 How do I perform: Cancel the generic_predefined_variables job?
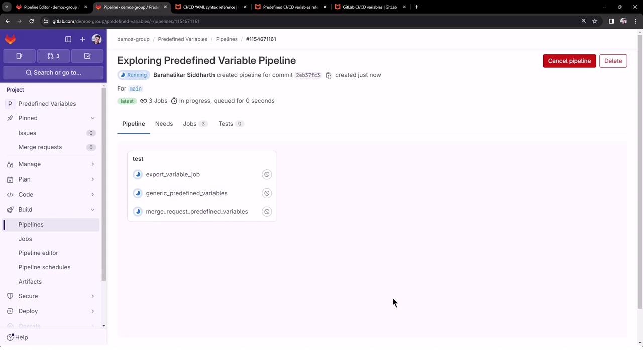(x=267, y=193)
